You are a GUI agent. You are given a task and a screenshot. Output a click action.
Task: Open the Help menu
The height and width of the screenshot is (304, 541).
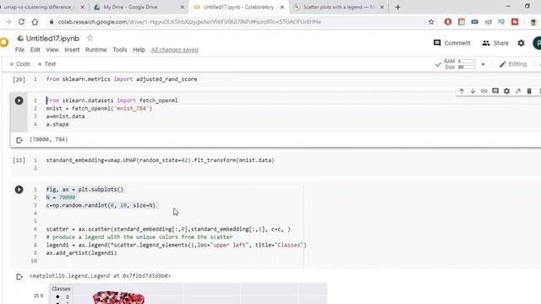139,50
